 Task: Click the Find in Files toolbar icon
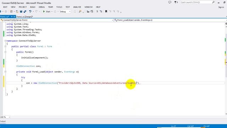(80, 11)
